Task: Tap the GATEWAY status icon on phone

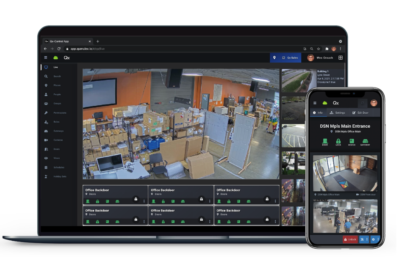Action: click(365, 142)
